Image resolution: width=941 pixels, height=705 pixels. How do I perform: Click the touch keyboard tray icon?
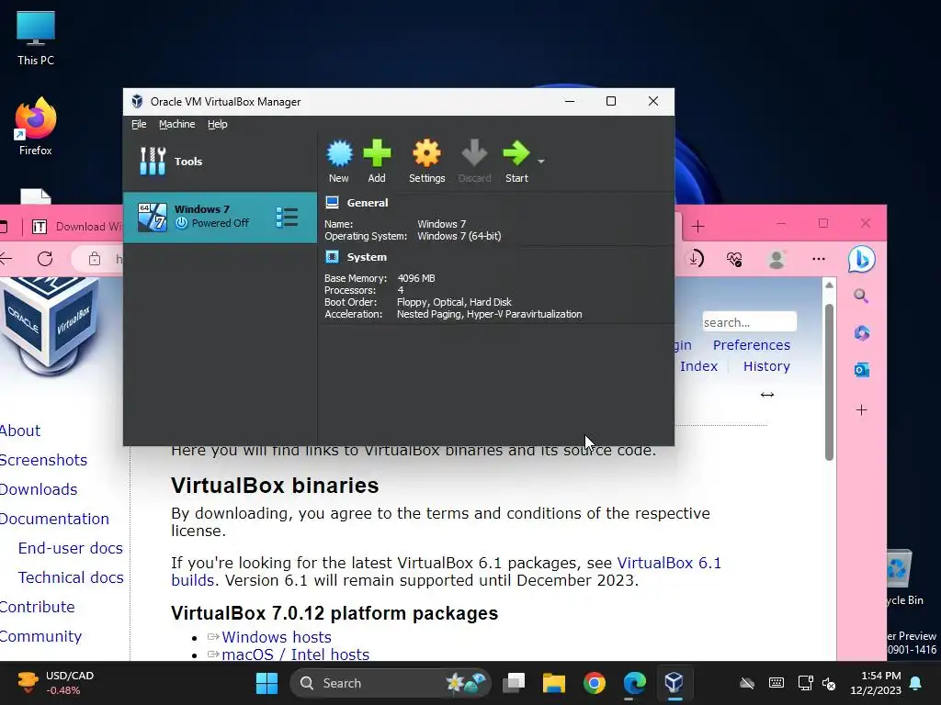[x=776, y=683]
